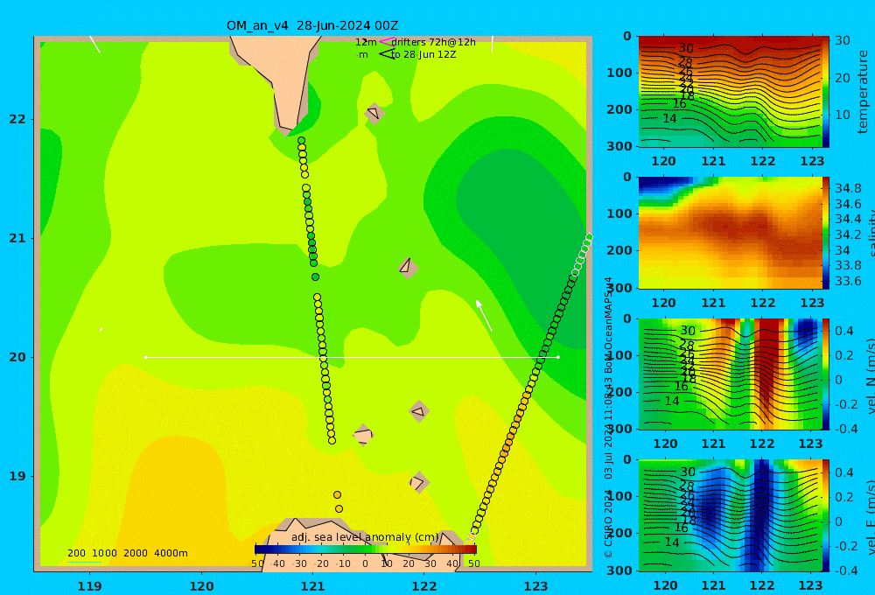Click the isolated green circle near 20.7N 121E

[315, 276]
